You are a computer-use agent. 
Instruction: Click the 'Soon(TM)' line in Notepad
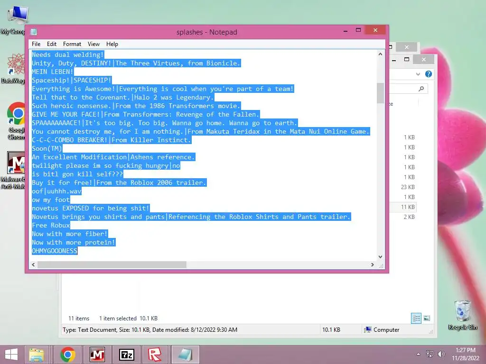click(47, 148)
